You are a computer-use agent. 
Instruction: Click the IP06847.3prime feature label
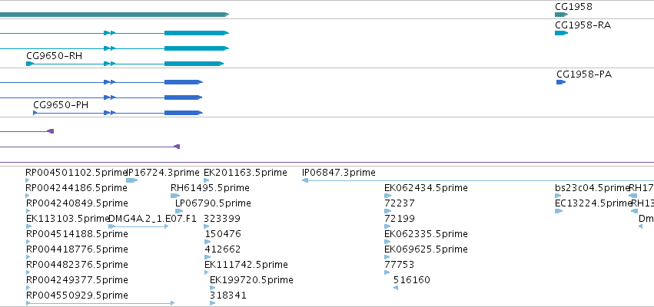[x=339, y=173]
